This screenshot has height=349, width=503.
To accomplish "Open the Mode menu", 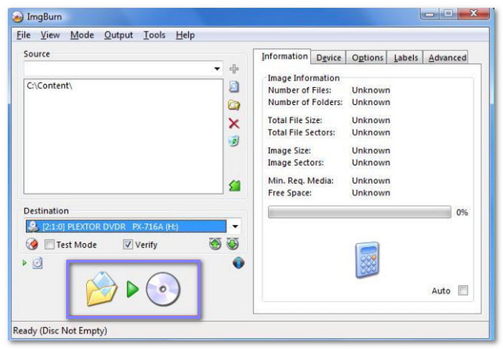I will (82, 35).
